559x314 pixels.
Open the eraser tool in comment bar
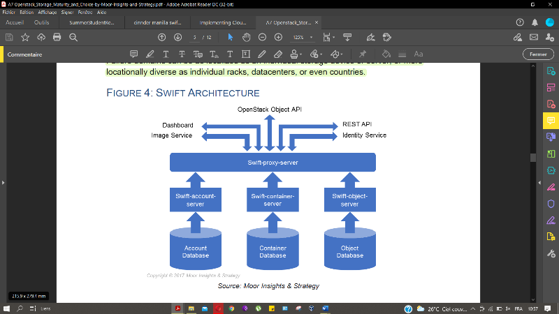pyautogui.click(x=278, y=54)
